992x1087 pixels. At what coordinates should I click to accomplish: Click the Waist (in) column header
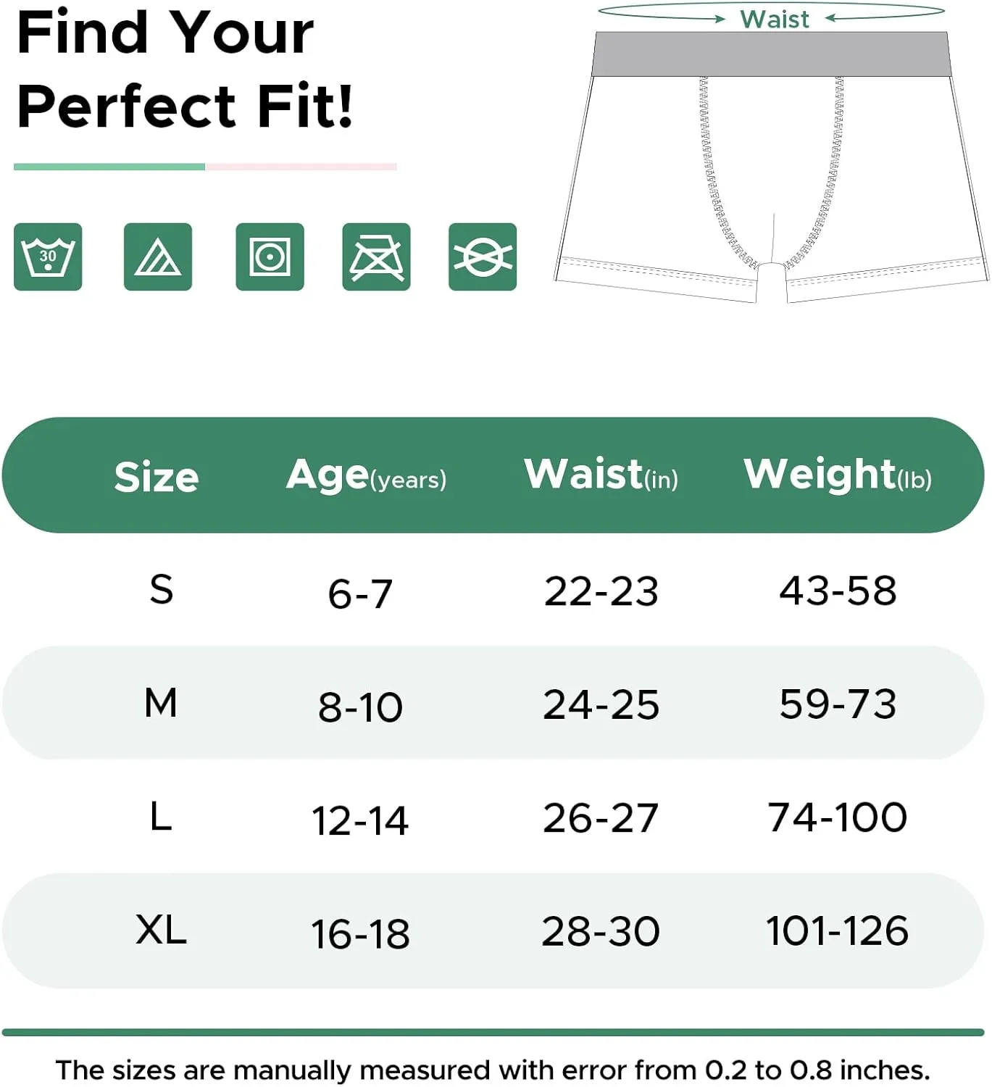click(601, 475)
